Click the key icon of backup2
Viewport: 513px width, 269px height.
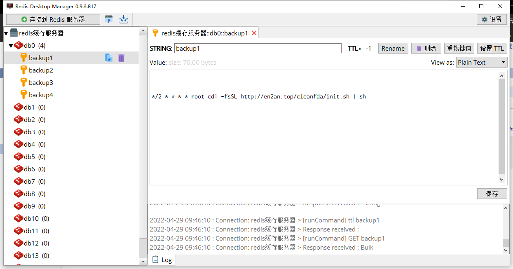pos(23,70)
